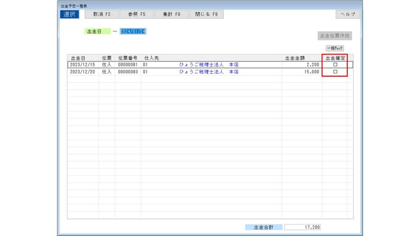
Task: Check 出金確定 for slip 00000081
Action: click(x=335, y=64)
